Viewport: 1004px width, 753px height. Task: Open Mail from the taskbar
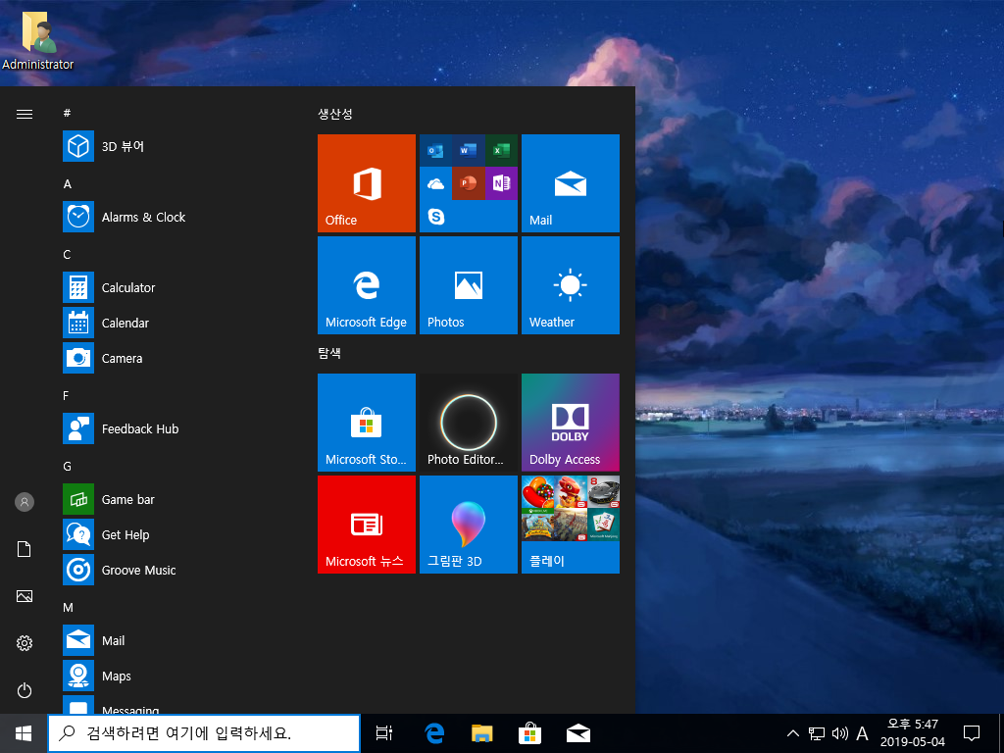coord(578,733)
